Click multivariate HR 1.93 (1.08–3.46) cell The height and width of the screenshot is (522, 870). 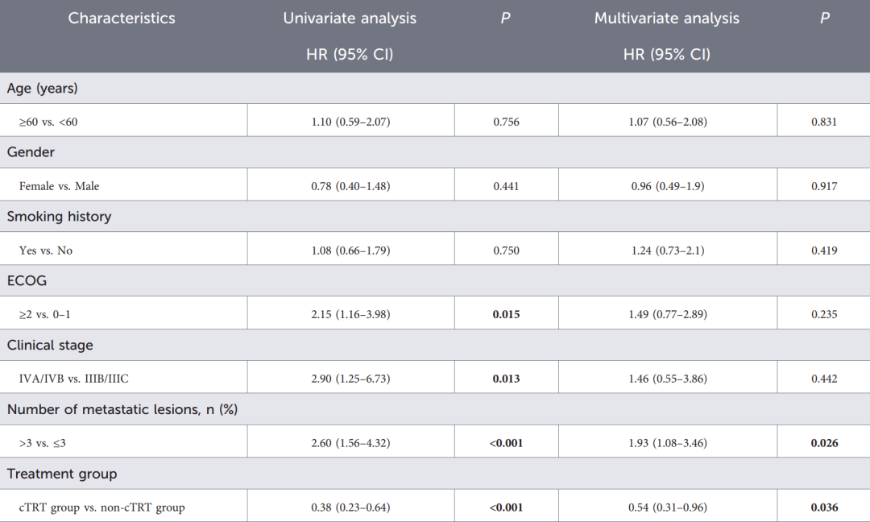[x=668, y=443]
